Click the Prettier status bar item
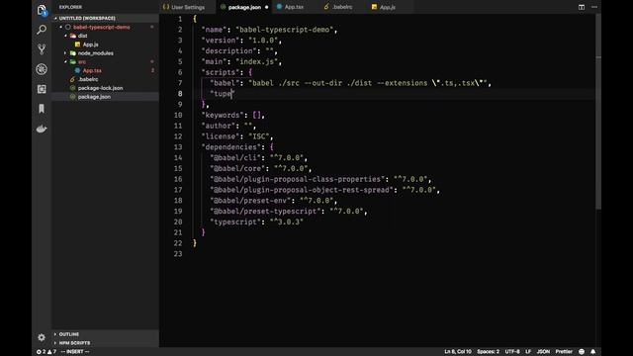 tap(564, 352)
